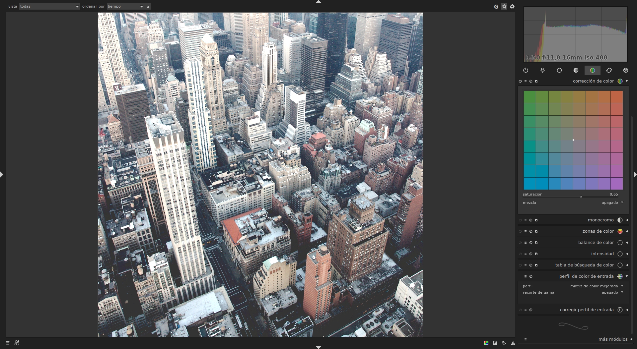Click center point in color correction grid
Image resolution: width=637 pixels, height=349 pixels.
coord(573,140)
